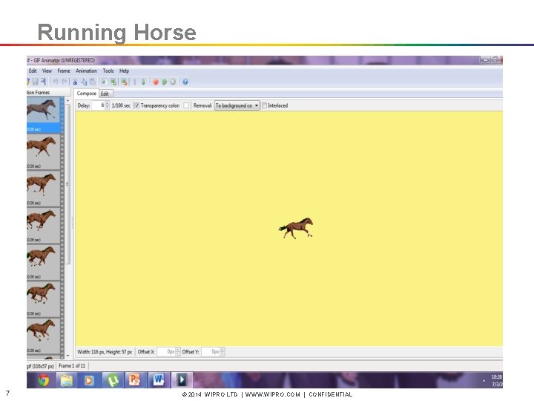Click the Delete frame toolbar icon

tap(125, 82)
